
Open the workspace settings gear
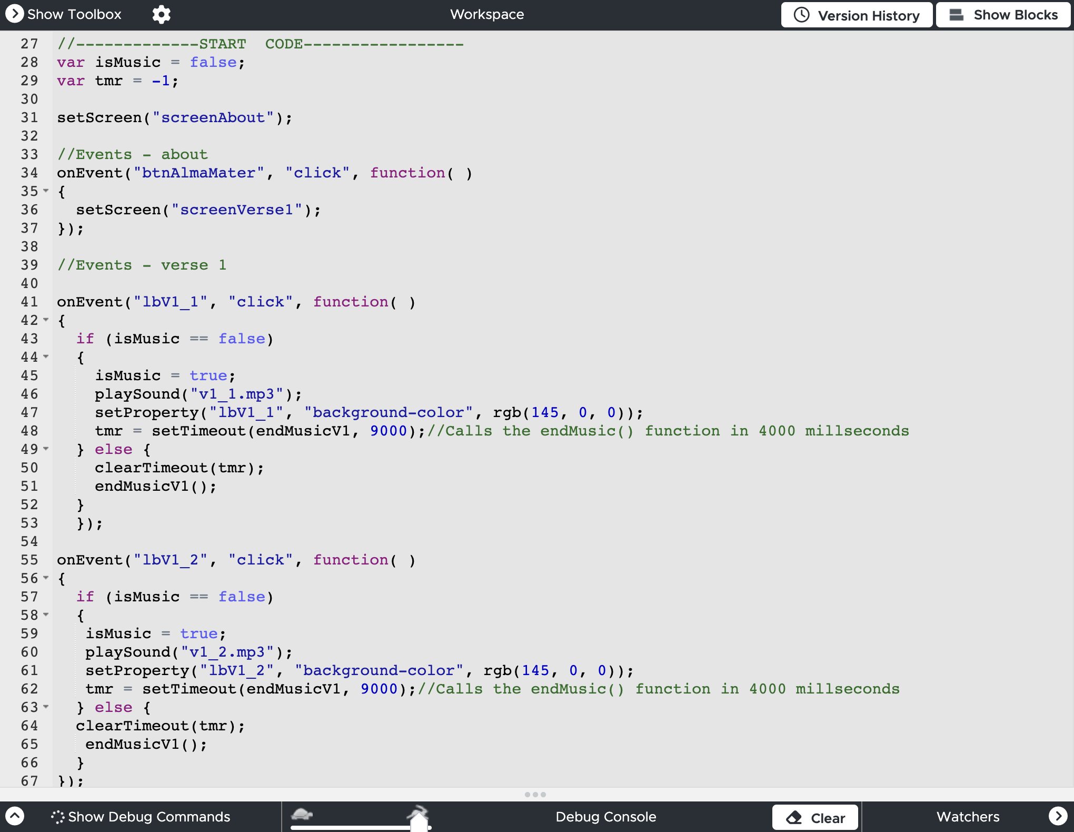tap(161, 14)
